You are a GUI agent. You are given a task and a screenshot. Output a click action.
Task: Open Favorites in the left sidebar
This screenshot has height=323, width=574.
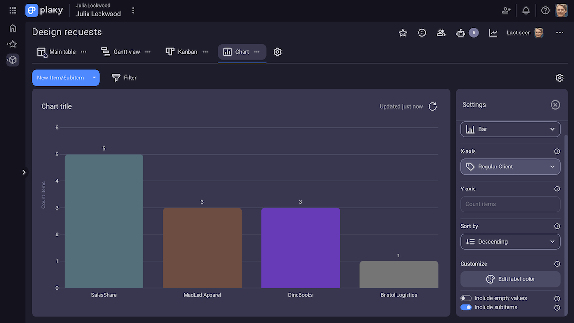12,43
